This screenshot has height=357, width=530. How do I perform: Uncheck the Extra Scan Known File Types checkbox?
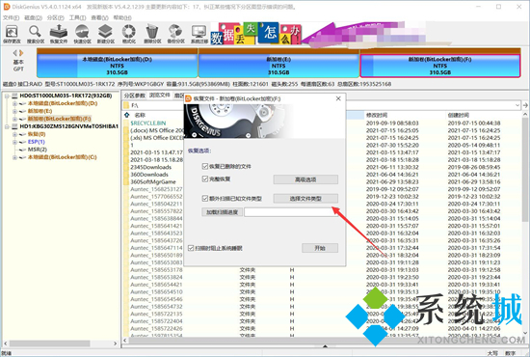pyautogui.click(x=205, y=199)
